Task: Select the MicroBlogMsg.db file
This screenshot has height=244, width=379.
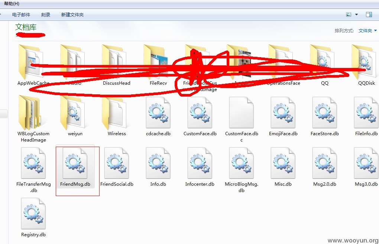Action: click(x=242, y=170)
